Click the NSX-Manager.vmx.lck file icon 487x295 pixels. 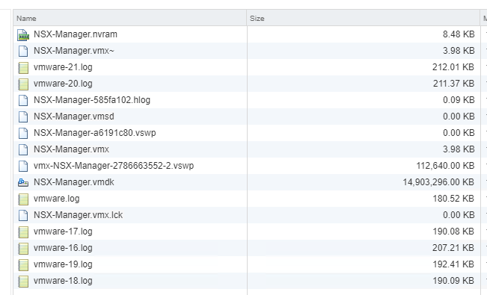click(x=23, y=216)
